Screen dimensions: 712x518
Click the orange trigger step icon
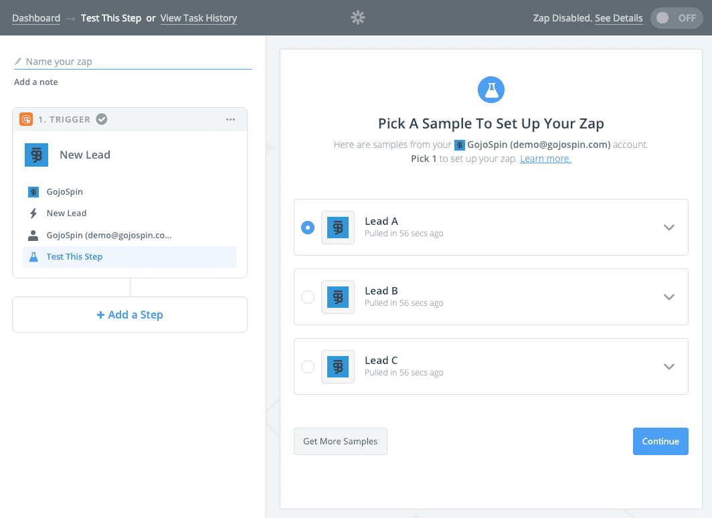[26, 119]
